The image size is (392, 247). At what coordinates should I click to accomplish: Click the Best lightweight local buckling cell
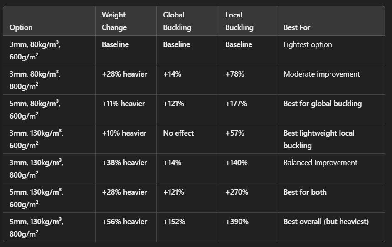(319, 139)
